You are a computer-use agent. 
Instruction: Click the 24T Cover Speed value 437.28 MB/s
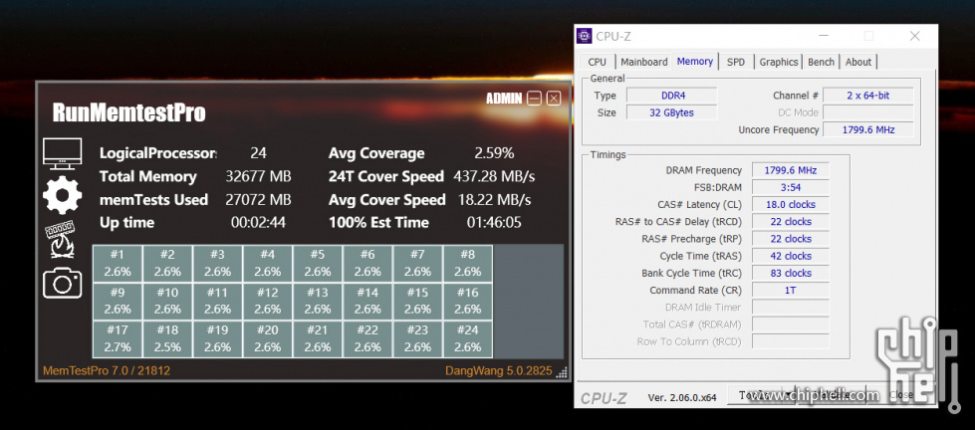tap(494, 176)
